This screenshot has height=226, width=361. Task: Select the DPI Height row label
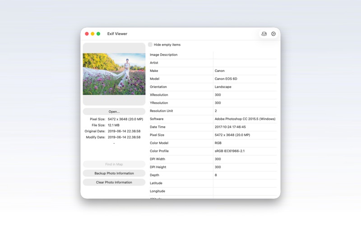point(158,167)
